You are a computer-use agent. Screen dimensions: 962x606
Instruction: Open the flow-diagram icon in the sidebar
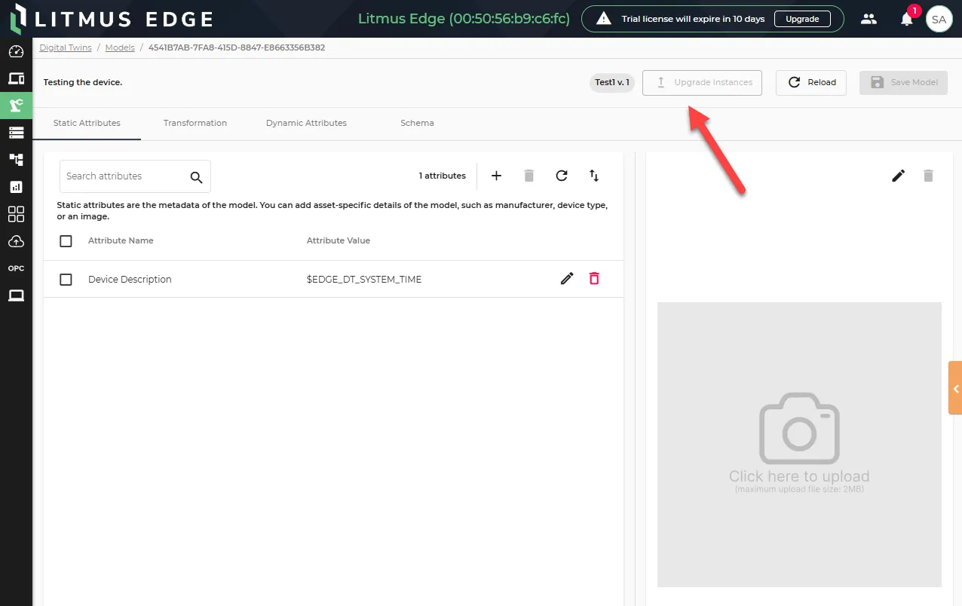(16, 160)
